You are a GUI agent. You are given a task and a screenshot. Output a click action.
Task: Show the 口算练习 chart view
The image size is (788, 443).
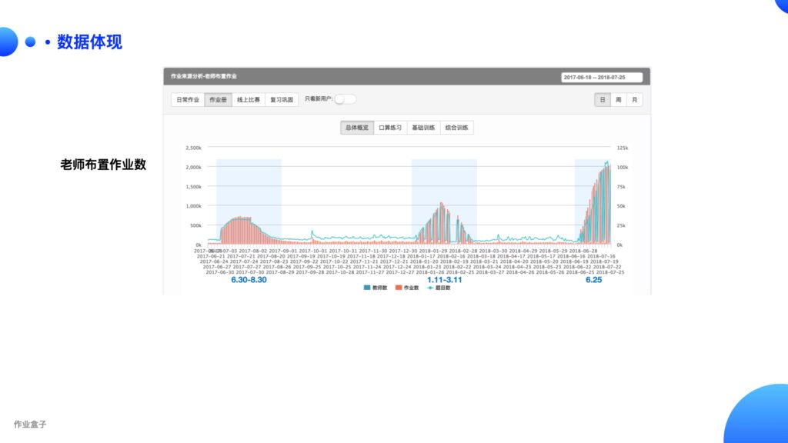pyautogui.click(x=390, y=128)
